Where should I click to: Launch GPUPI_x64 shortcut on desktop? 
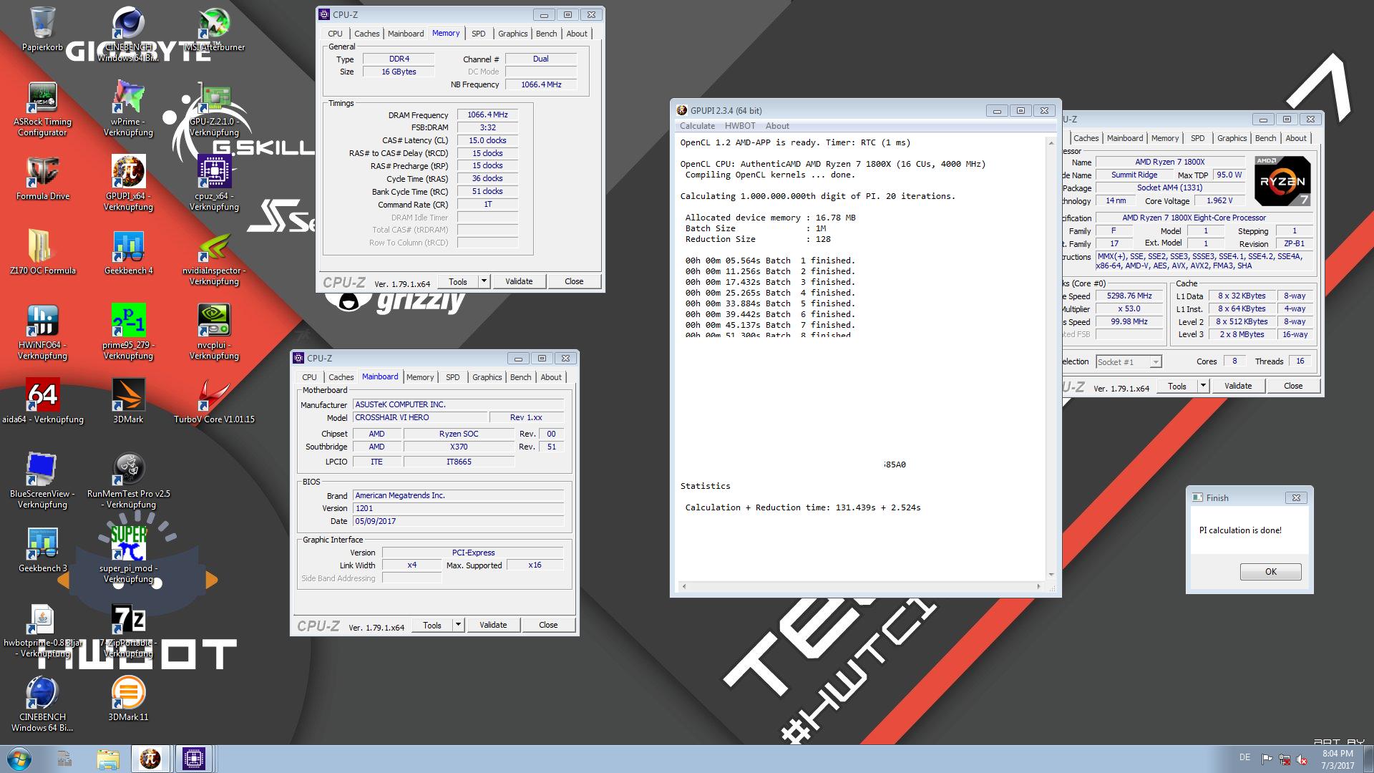[129, 183]
